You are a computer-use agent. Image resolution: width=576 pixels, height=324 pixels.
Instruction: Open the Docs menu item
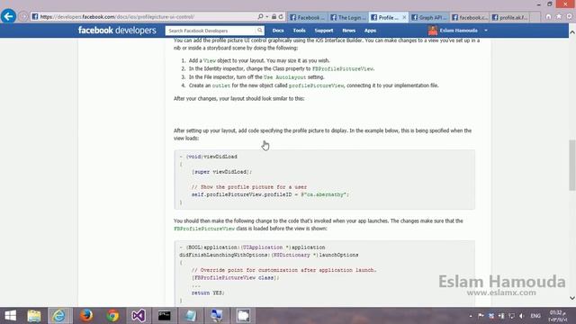[x=278, y=31]
